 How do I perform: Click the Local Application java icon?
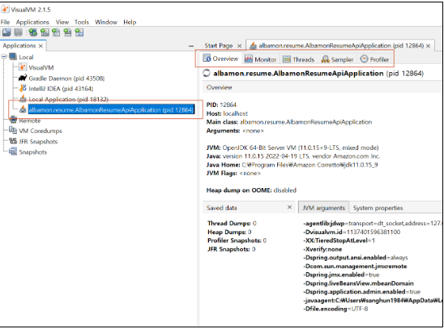[23, 99]
